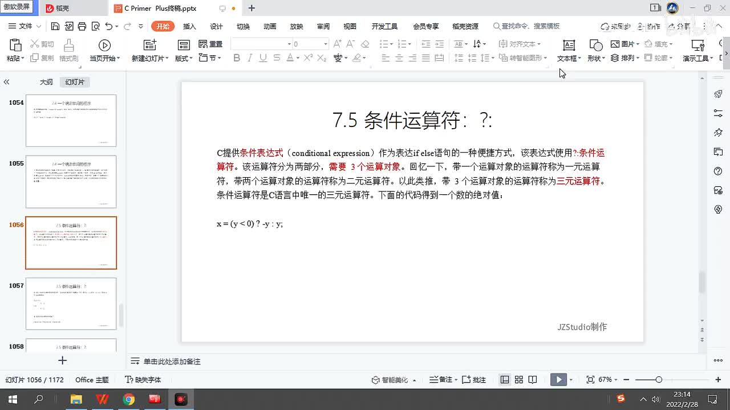The width and height of the screenshot is (730, 410).
Task: Toggle Italic formatting
Action: tap(250, 58)
